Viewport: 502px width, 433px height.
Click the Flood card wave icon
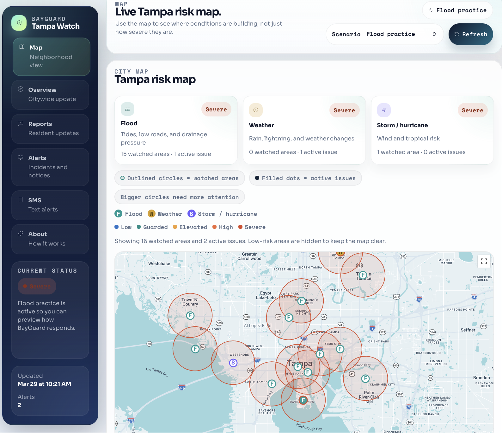(x=127, y=109)
